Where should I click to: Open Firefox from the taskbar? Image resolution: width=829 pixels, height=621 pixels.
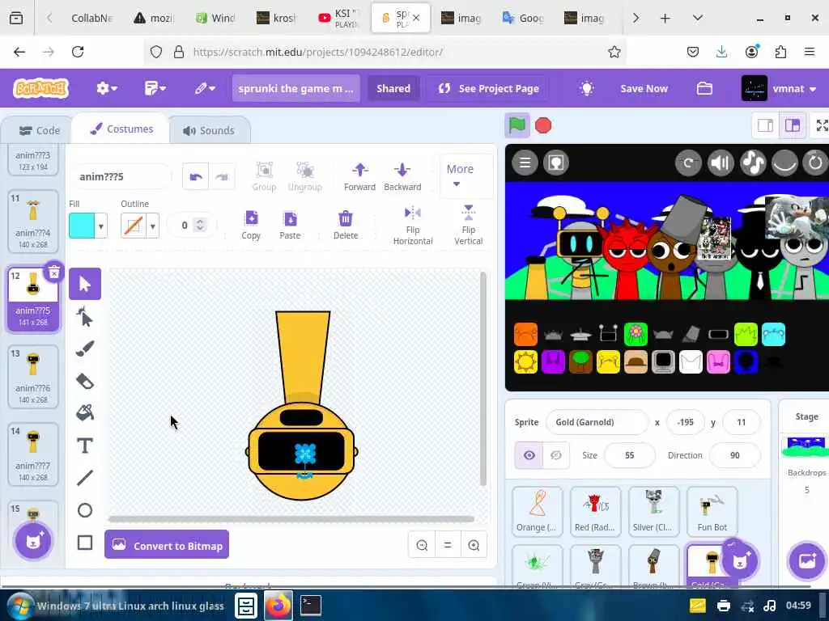(x=278, y=605)
